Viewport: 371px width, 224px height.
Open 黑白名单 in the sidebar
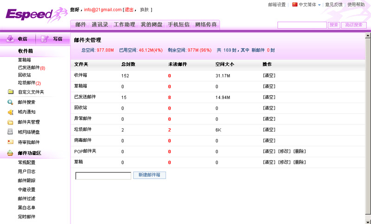pos(26,207)
